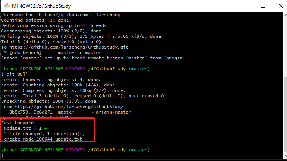Click "create mode 100644 update.txt" line
The height and width of the screenshot is (161, 287).
point(43,139)
